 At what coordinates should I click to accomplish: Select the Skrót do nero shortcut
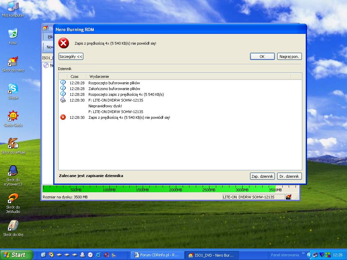tap(13, 64)
